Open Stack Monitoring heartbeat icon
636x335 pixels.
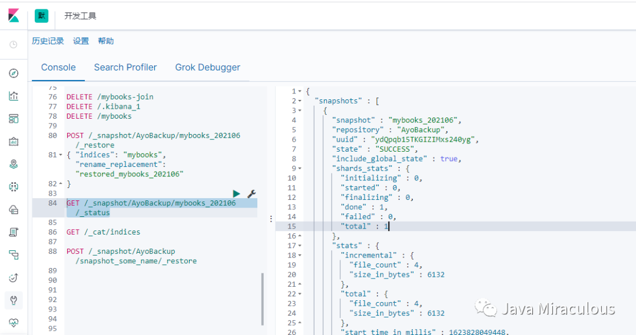(14, 323)
